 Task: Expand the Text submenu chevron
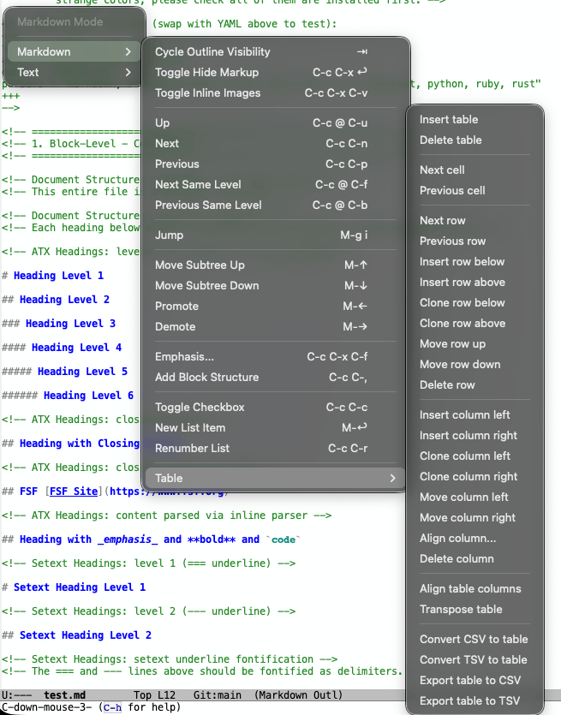pos(128,72)
